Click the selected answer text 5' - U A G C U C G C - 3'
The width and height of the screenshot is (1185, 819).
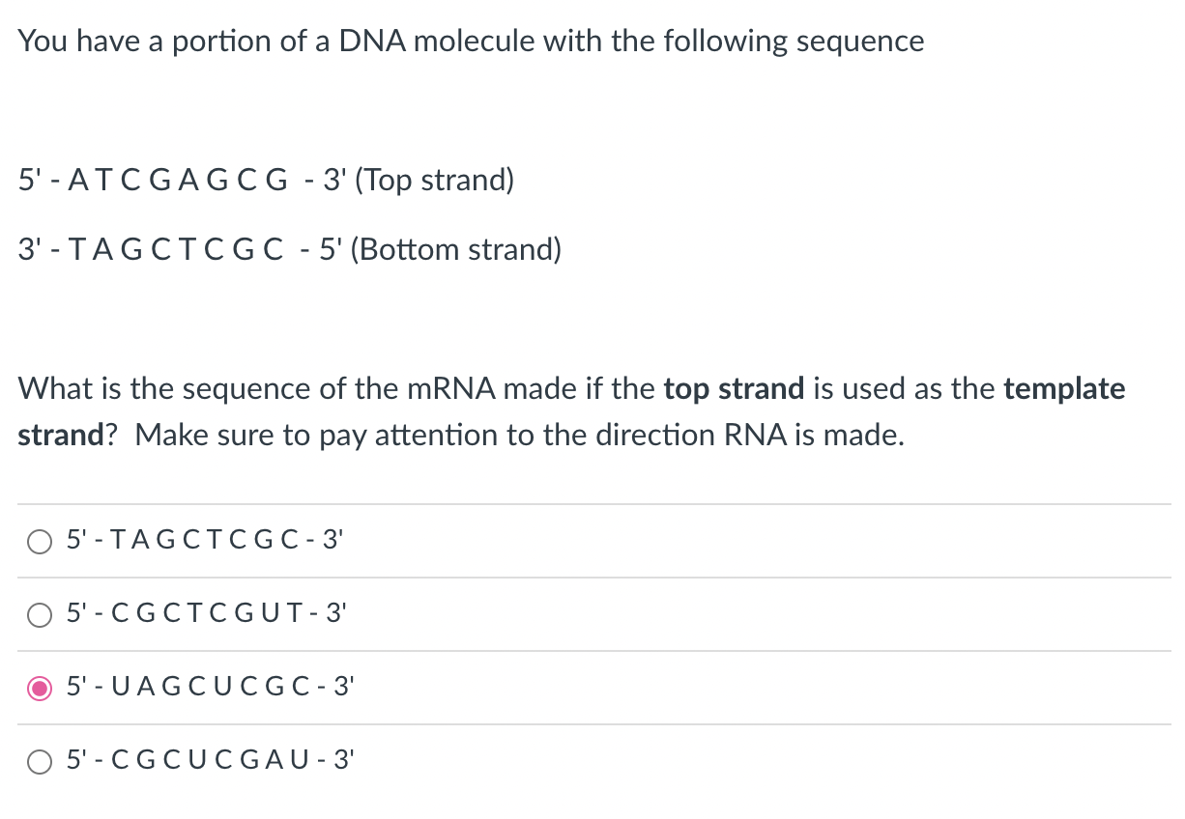coord(209,687)
